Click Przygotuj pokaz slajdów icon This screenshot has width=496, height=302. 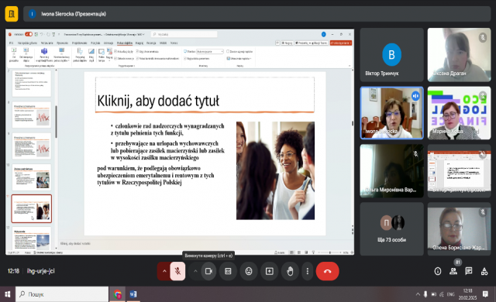[80, 55]
